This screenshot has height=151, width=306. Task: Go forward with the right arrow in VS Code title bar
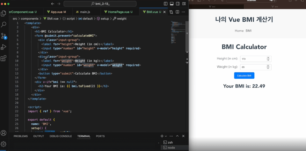coord(59,4)
